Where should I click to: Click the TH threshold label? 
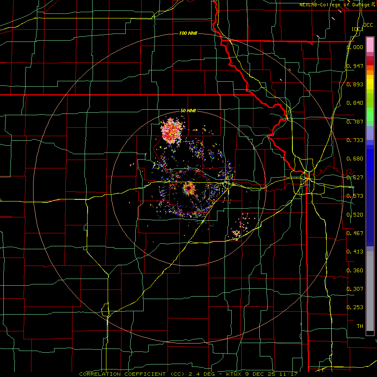pyautogui.click(x=360, y=326)
